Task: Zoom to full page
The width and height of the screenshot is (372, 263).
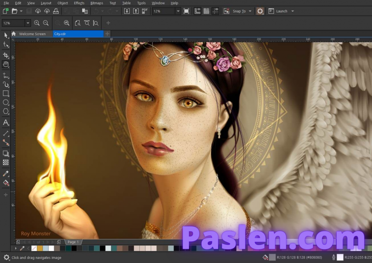Action: 78,23
